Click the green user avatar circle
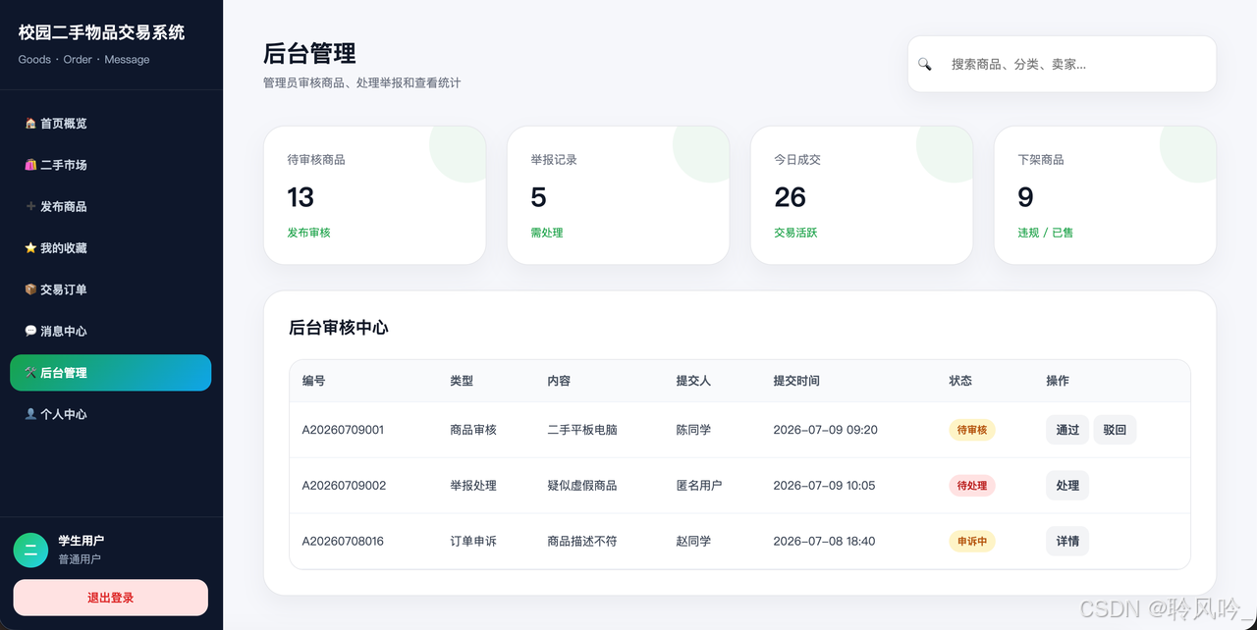Image resolution: width=1257 pixels, height=630 pixels. [30, 550]
